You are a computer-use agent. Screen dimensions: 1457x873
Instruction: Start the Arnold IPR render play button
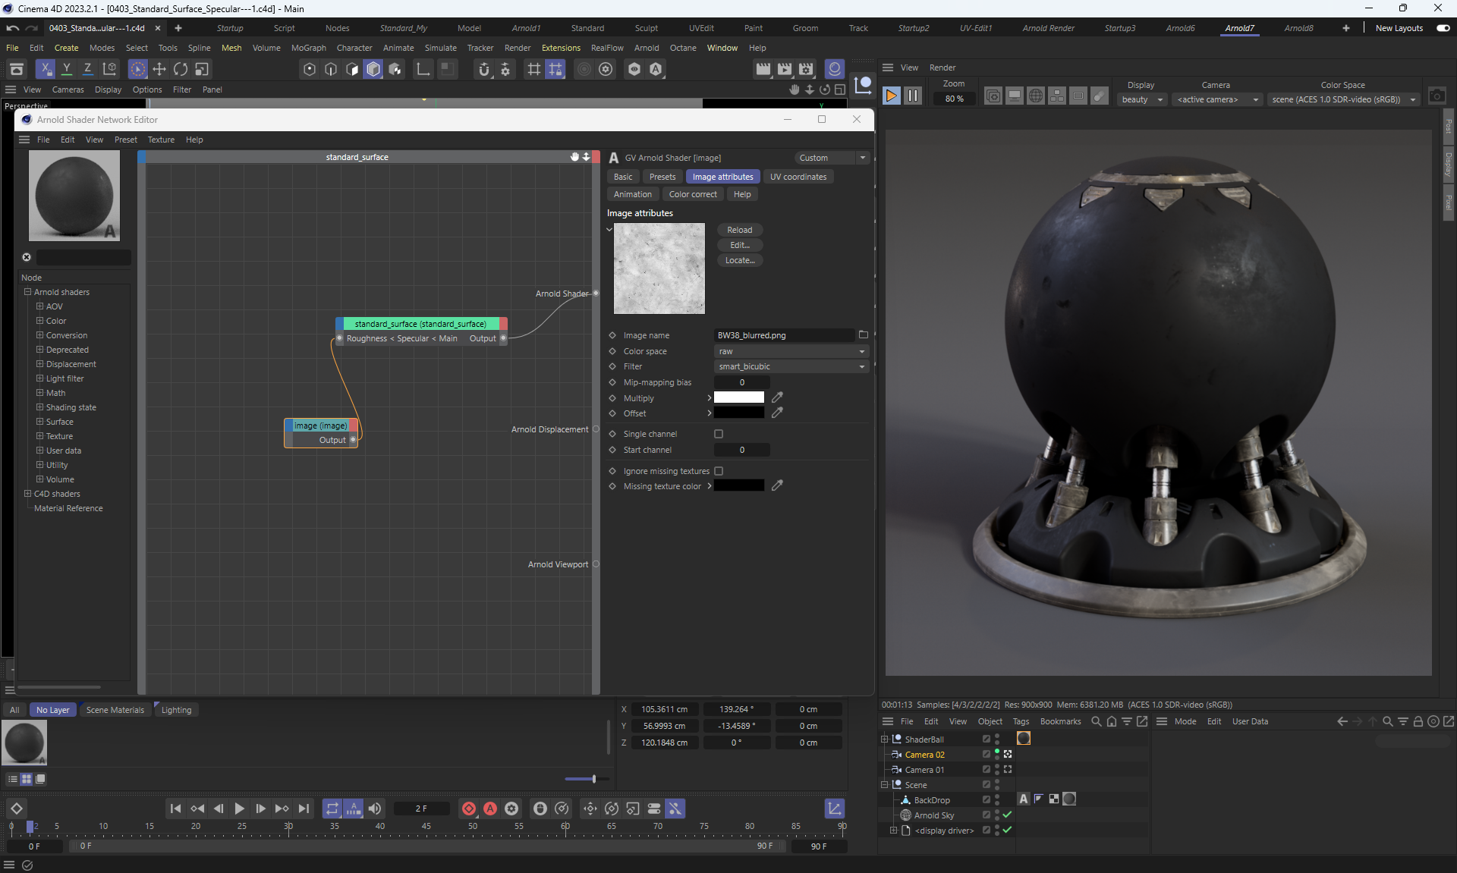[892, 96]
